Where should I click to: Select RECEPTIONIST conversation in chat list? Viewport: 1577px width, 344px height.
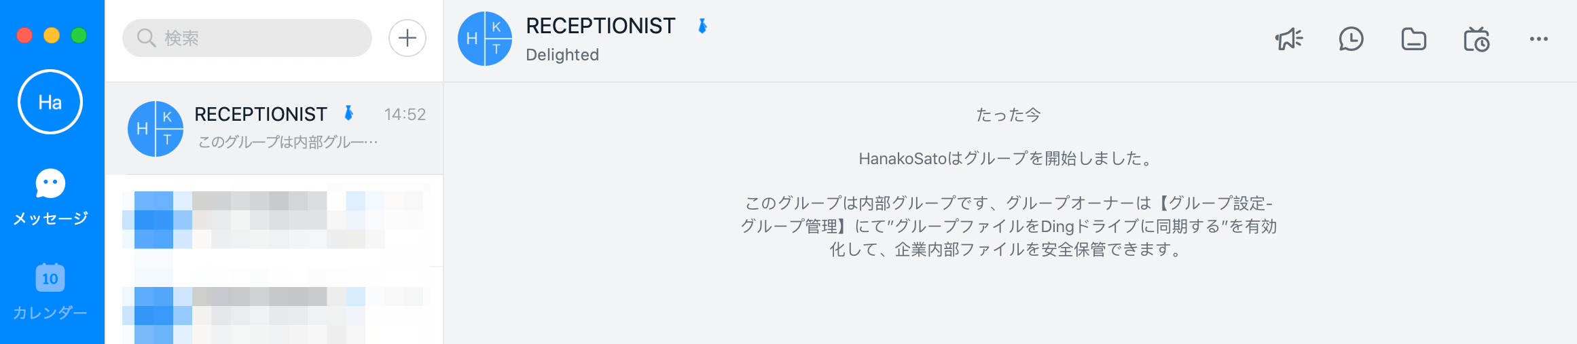(x=274, y=128)
